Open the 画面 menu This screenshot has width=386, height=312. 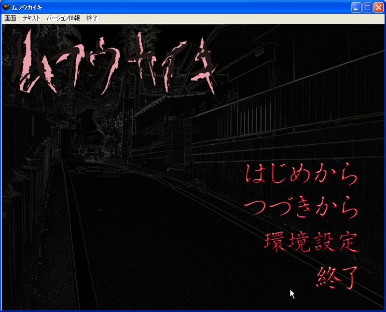pos(10,18)
